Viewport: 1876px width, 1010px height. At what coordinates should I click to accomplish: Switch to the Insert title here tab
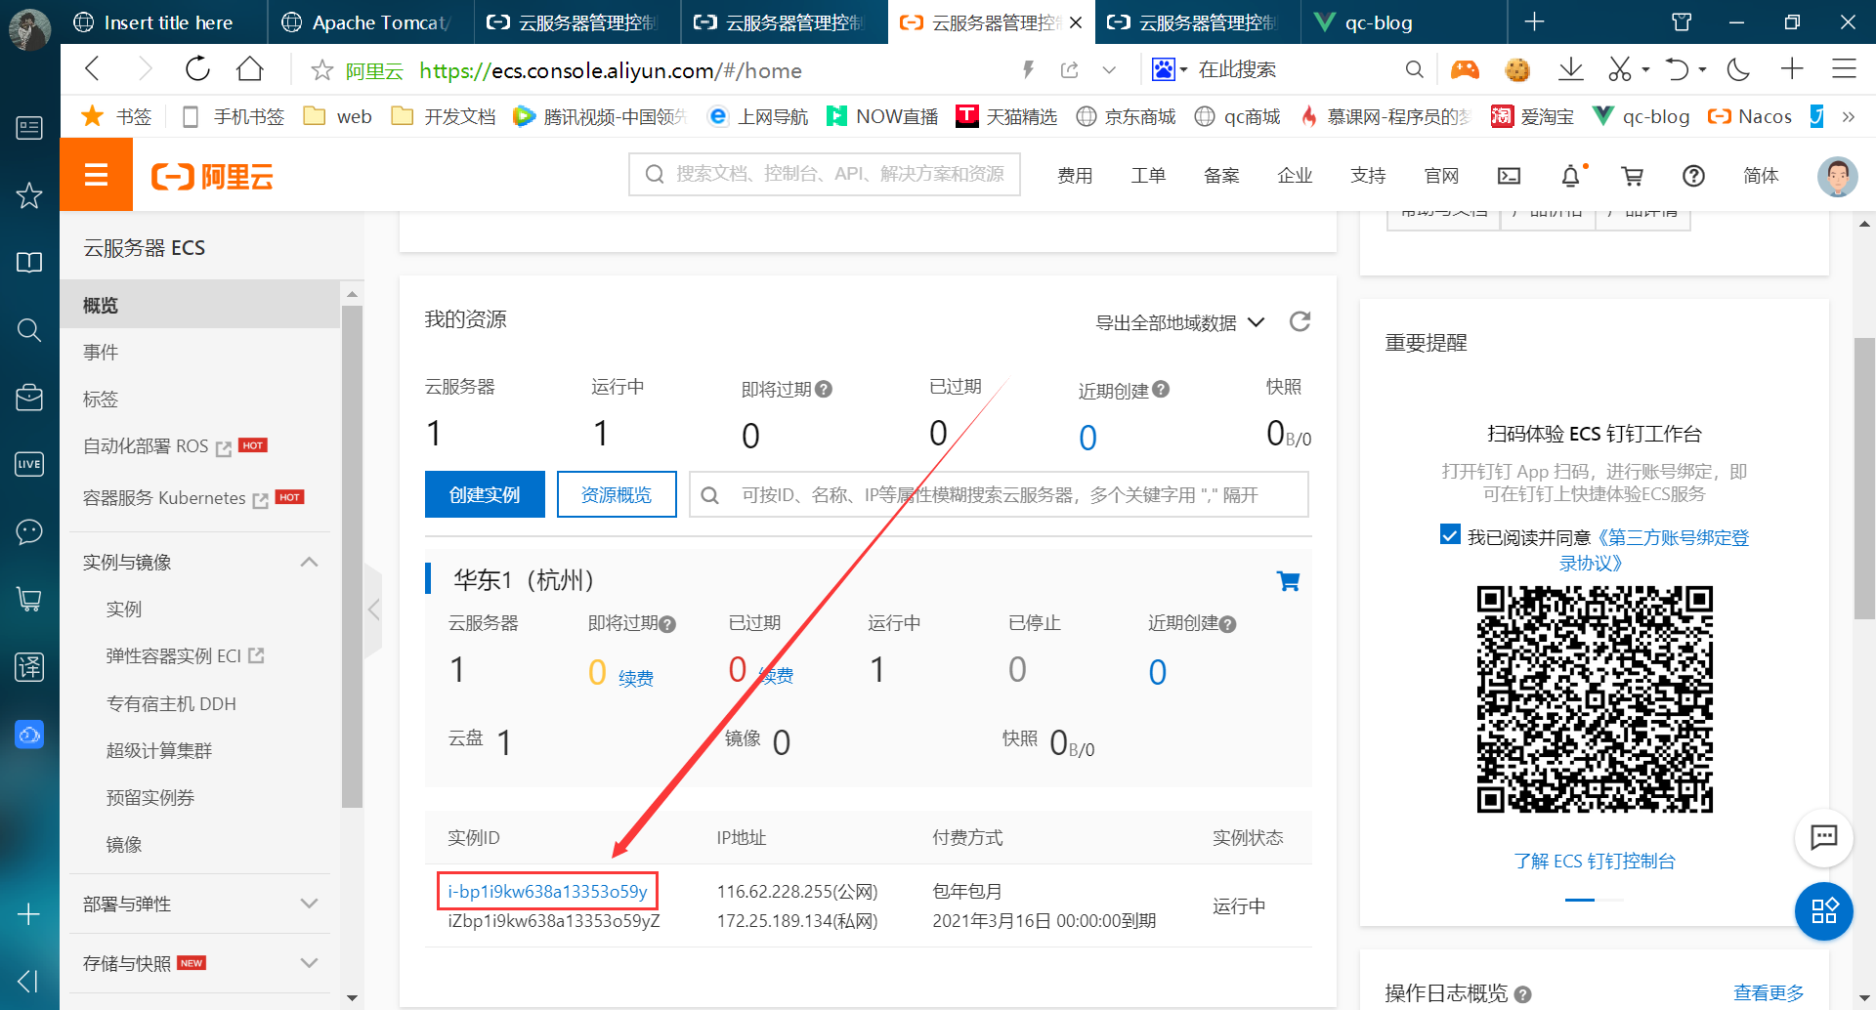163,22
